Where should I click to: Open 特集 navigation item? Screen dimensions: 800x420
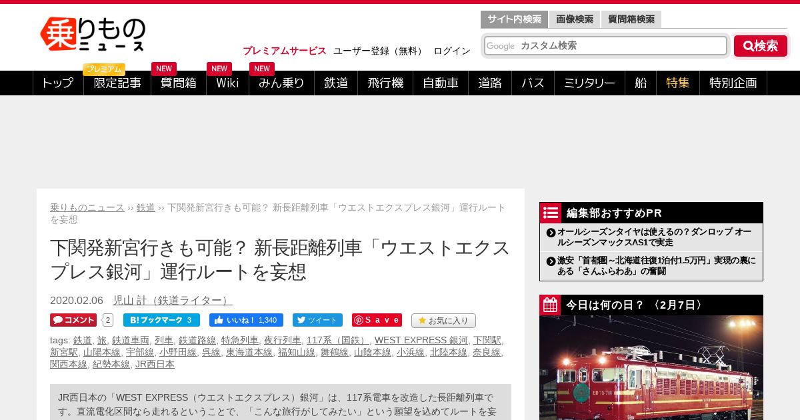click(x=678, y=83)
